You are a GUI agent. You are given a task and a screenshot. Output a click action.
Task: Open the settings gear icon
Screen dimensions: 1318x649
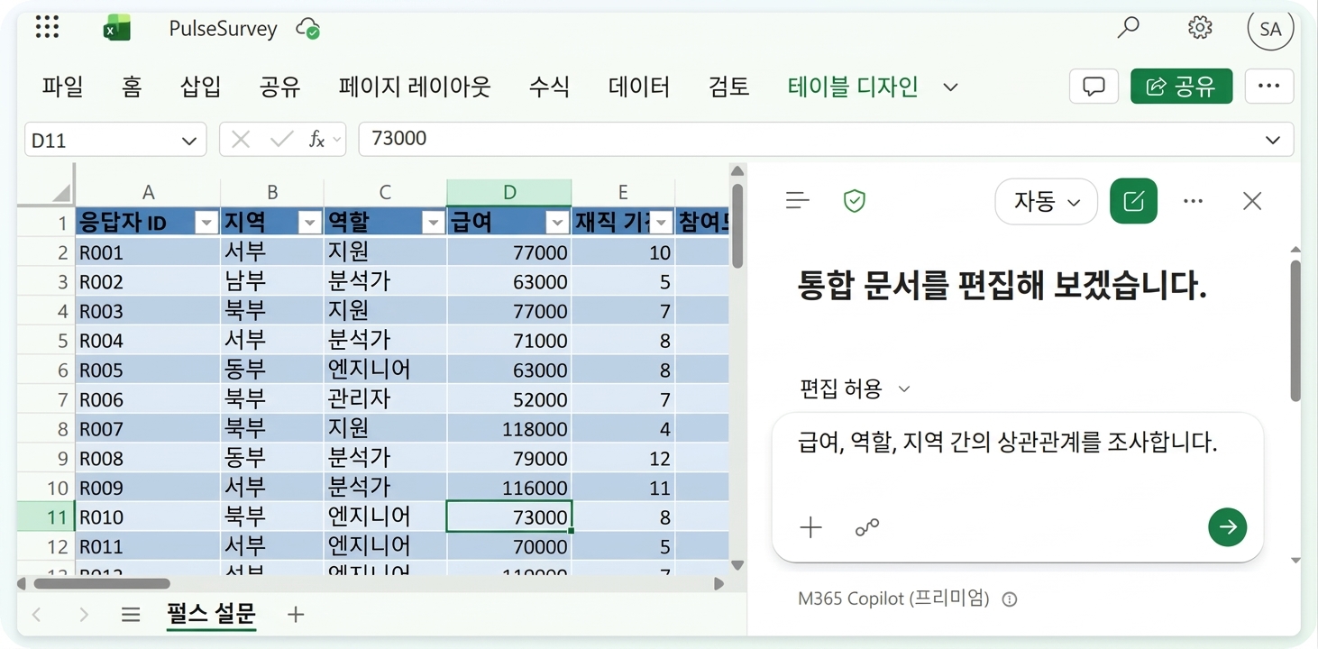coord(1200,28)
